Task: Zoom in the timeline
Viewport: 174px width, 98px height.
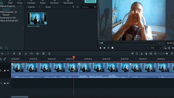Action: coord(172,54)
